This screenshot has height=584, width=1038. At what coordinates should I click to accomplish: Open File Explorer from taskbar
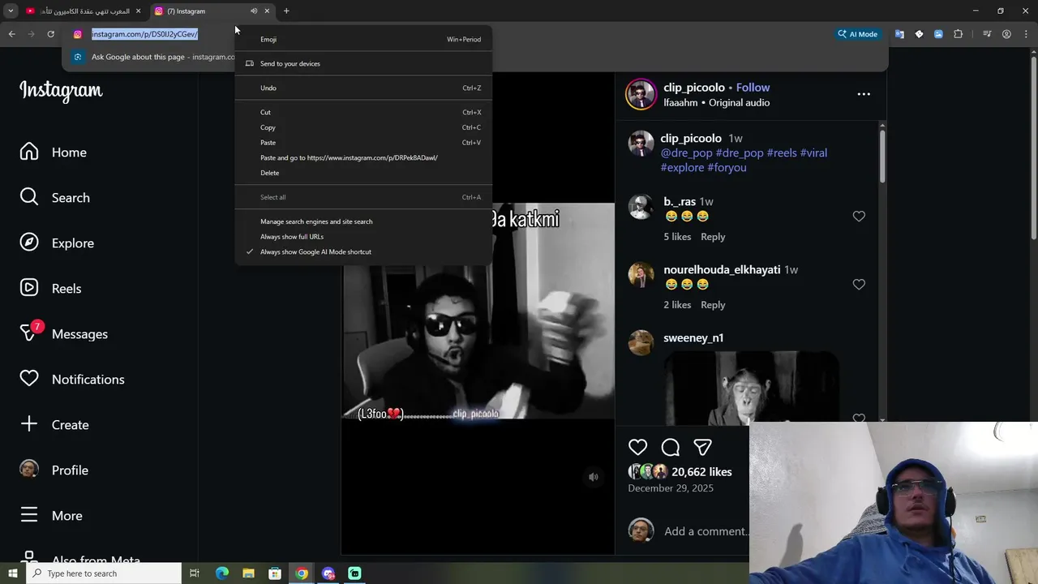pos(248,573)
